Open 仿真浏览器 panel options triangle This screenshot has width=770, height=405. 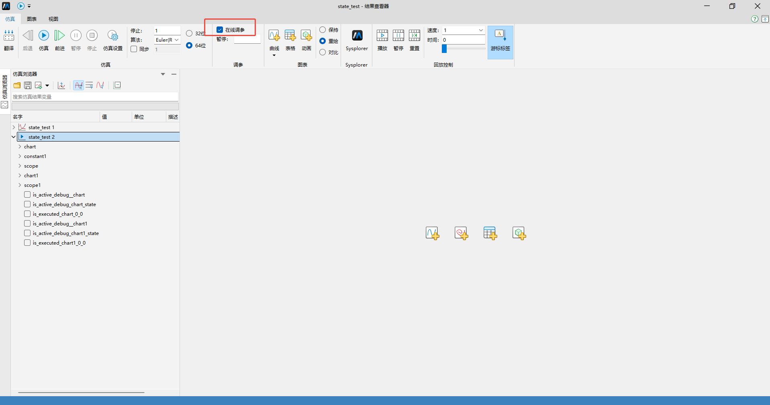click(x=163, y=74)
